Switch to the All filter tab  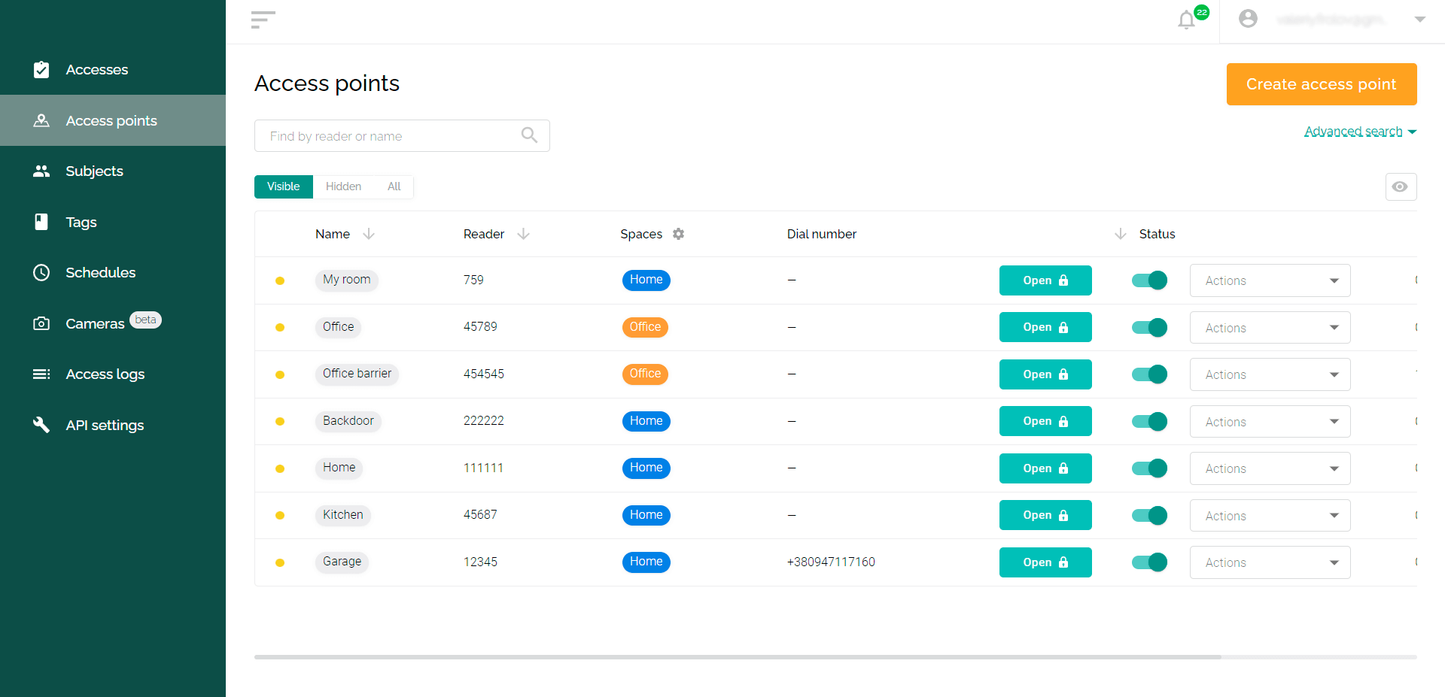coord(394,186)
